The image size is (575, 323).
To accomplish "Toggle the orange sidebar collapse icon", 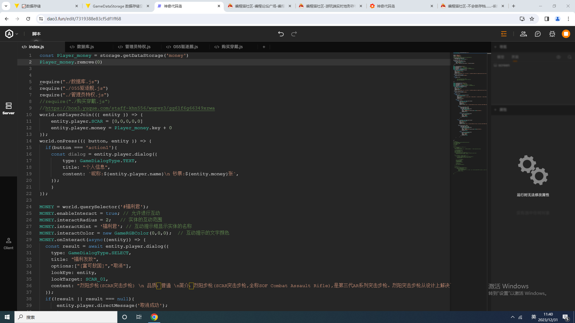I will coord(504,34).
